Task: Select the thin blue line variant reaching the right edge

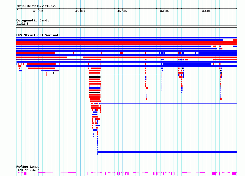Action: tap(168, 104)
